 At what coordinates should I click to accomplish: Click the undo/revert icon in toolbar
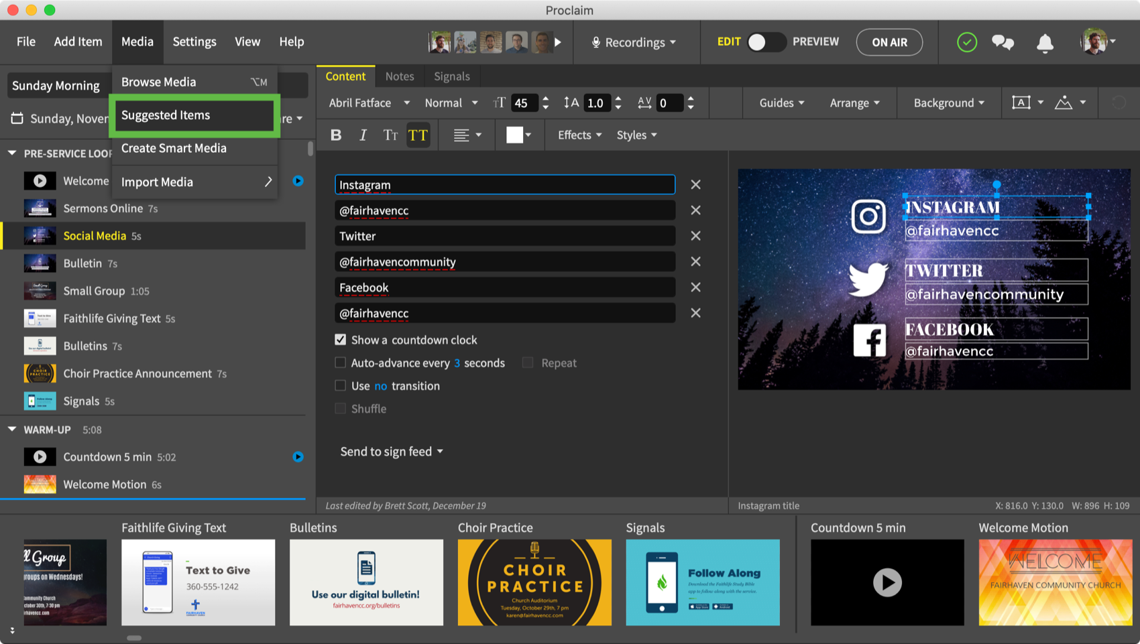click(x=1119, y=103)
